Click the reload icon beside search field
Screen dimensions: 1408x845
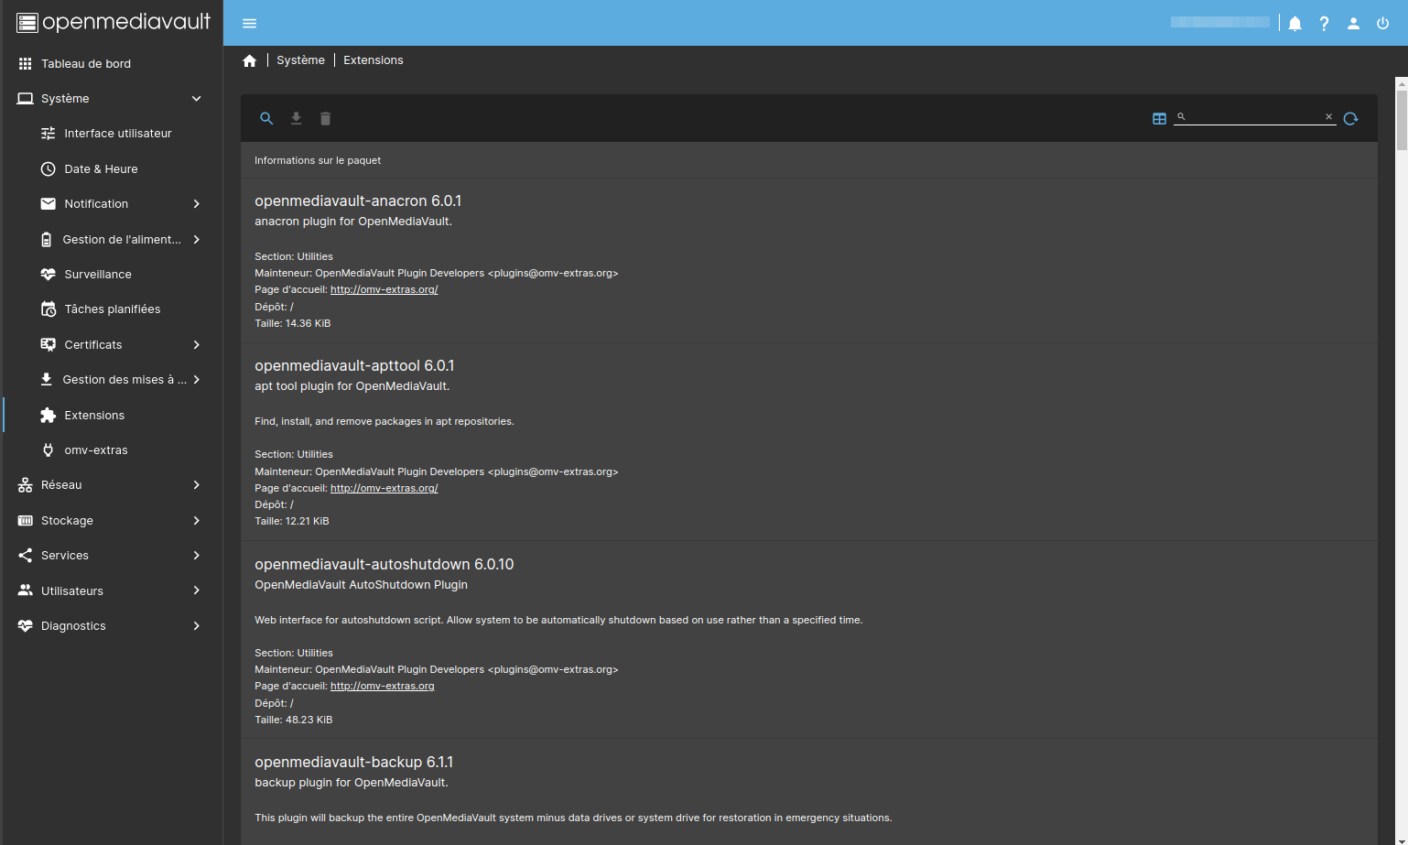(1350, 118)
